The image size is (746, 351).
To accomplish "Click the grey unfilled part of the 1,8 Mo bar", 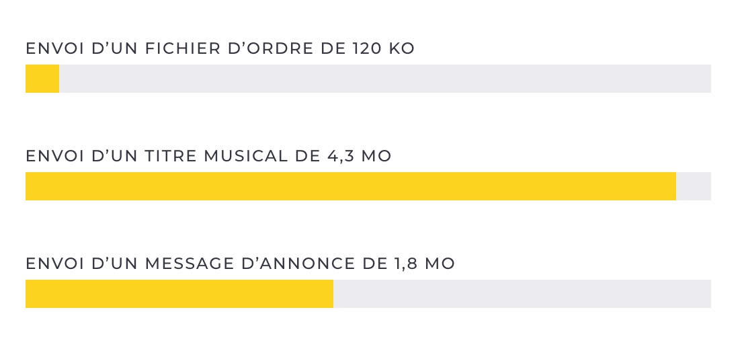I will pyautogui.click(x=522, y=294).
